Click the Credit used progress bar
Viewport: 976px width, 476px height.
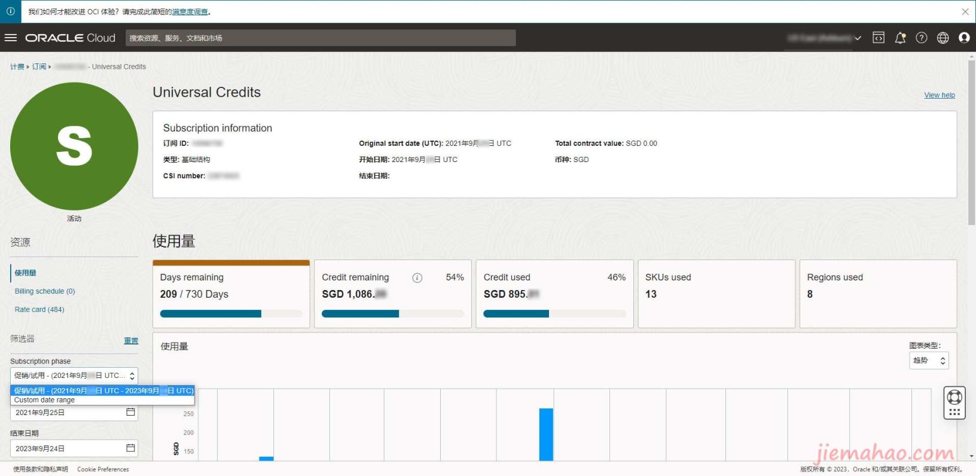pyautogui.click(x=554, y=314)
